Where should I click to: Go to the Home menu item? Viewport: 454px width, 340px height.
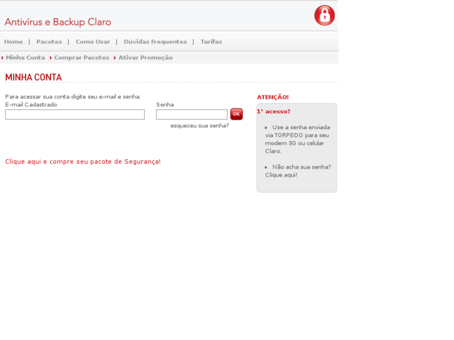pyautogui.click(x=13, y=42)
